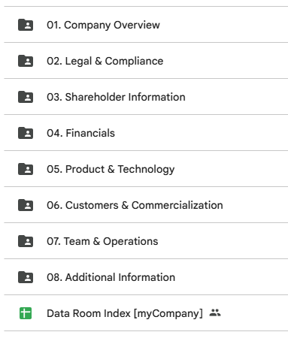Click the folder icon for Team & Operations

coord(26,241)
